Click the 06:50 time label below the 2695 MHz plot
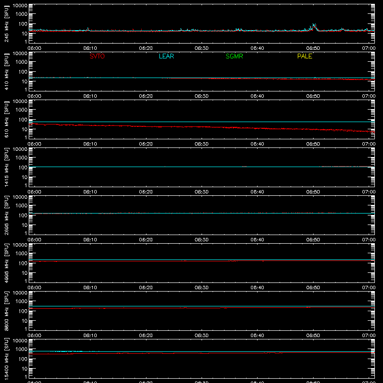 coord(313,240)
